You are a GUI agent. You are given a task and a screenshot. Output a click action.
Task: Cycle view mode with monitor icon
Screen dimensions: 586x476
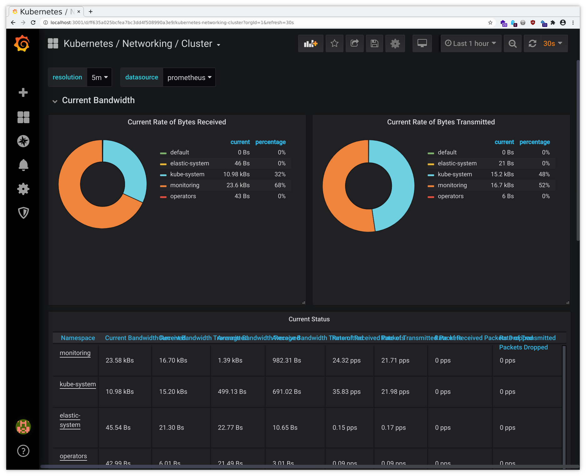coord(422,43)
